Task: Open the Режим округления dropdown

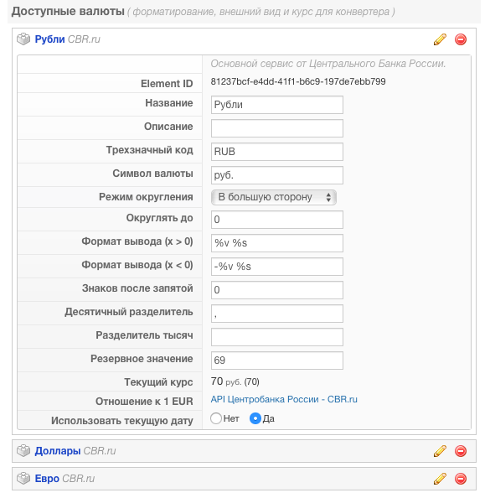Action: click(274, 197)
